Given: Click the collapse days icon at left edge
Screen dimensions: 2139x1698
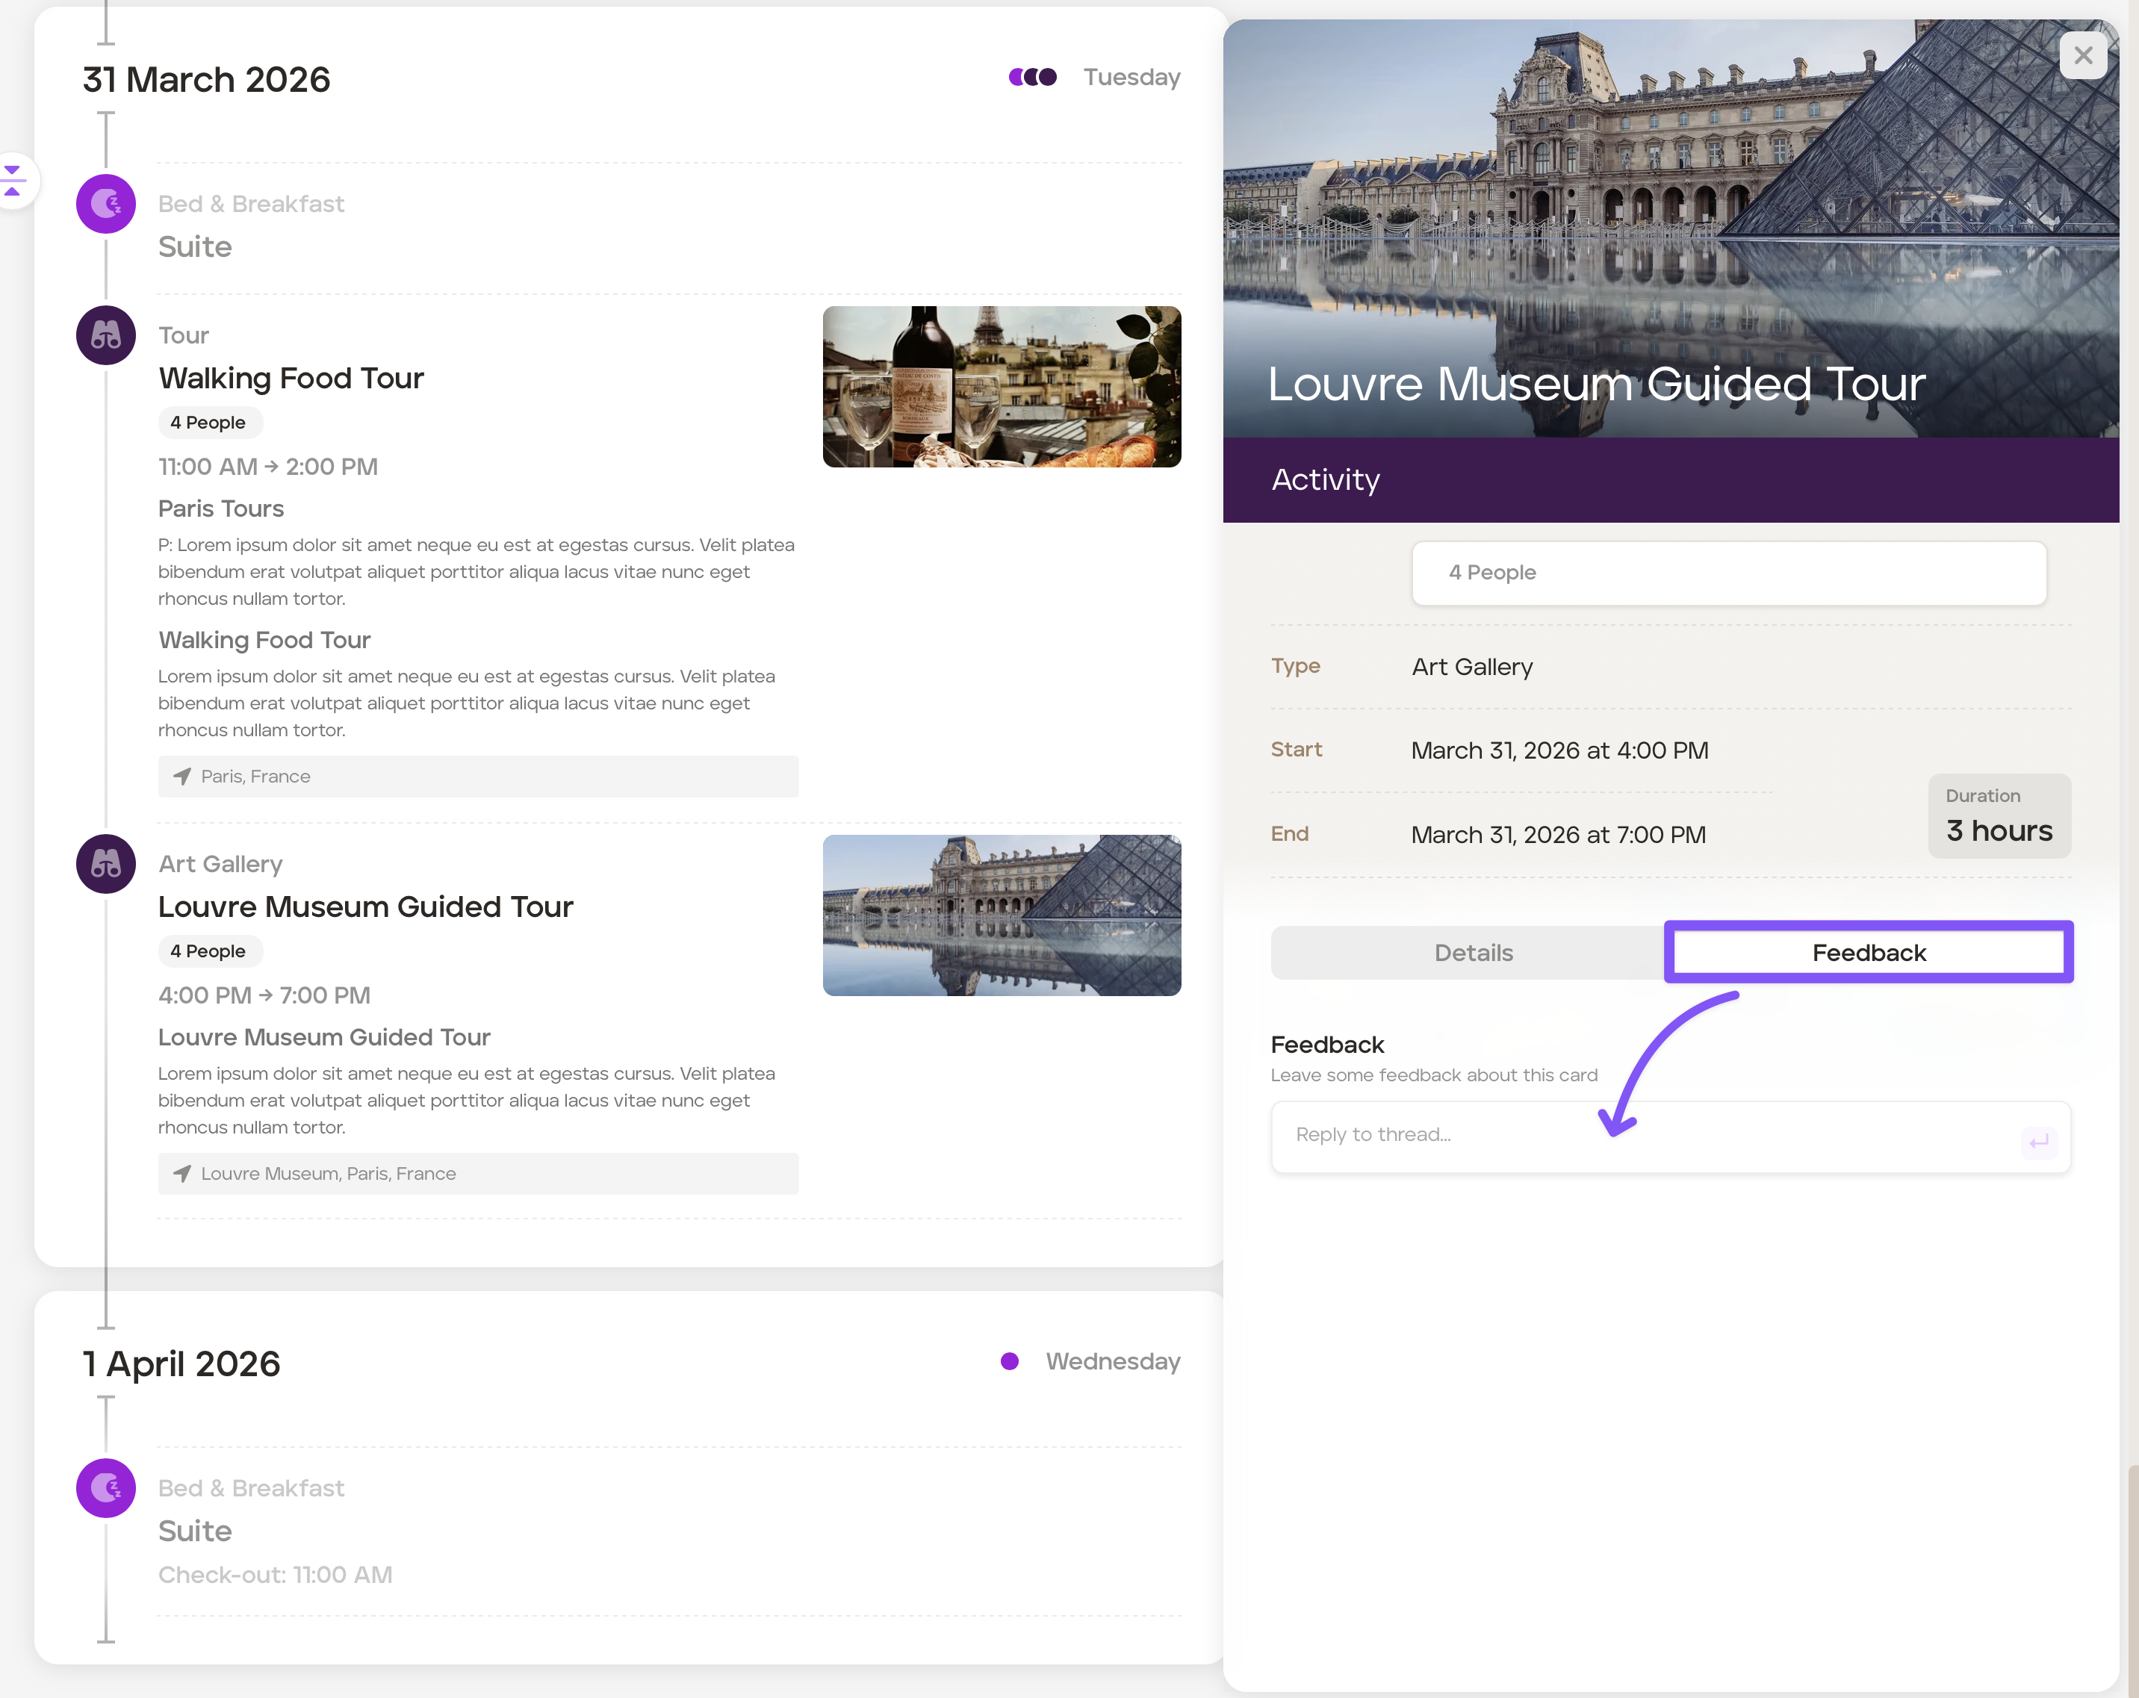Looking at the screenshot, I should [13, 181].
